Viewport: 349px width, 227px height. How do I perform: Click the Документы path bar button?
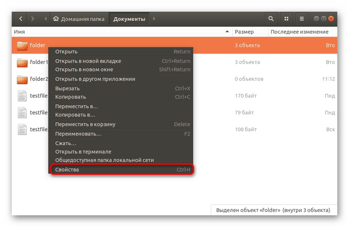pyautogui.click(x=129, y=19)
